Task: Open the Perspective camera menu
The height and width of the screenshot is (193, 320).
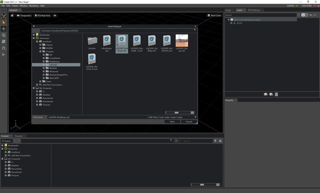Action: 24,15
